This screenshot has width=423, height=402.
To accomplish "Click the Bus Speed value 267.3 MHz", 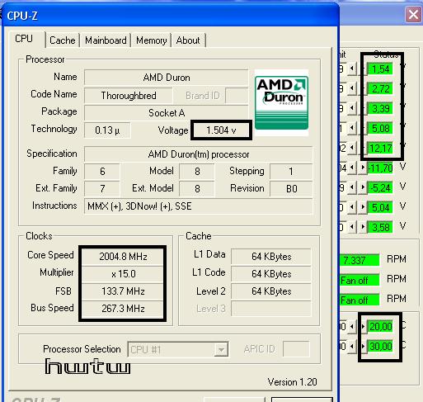I will 123,309.
